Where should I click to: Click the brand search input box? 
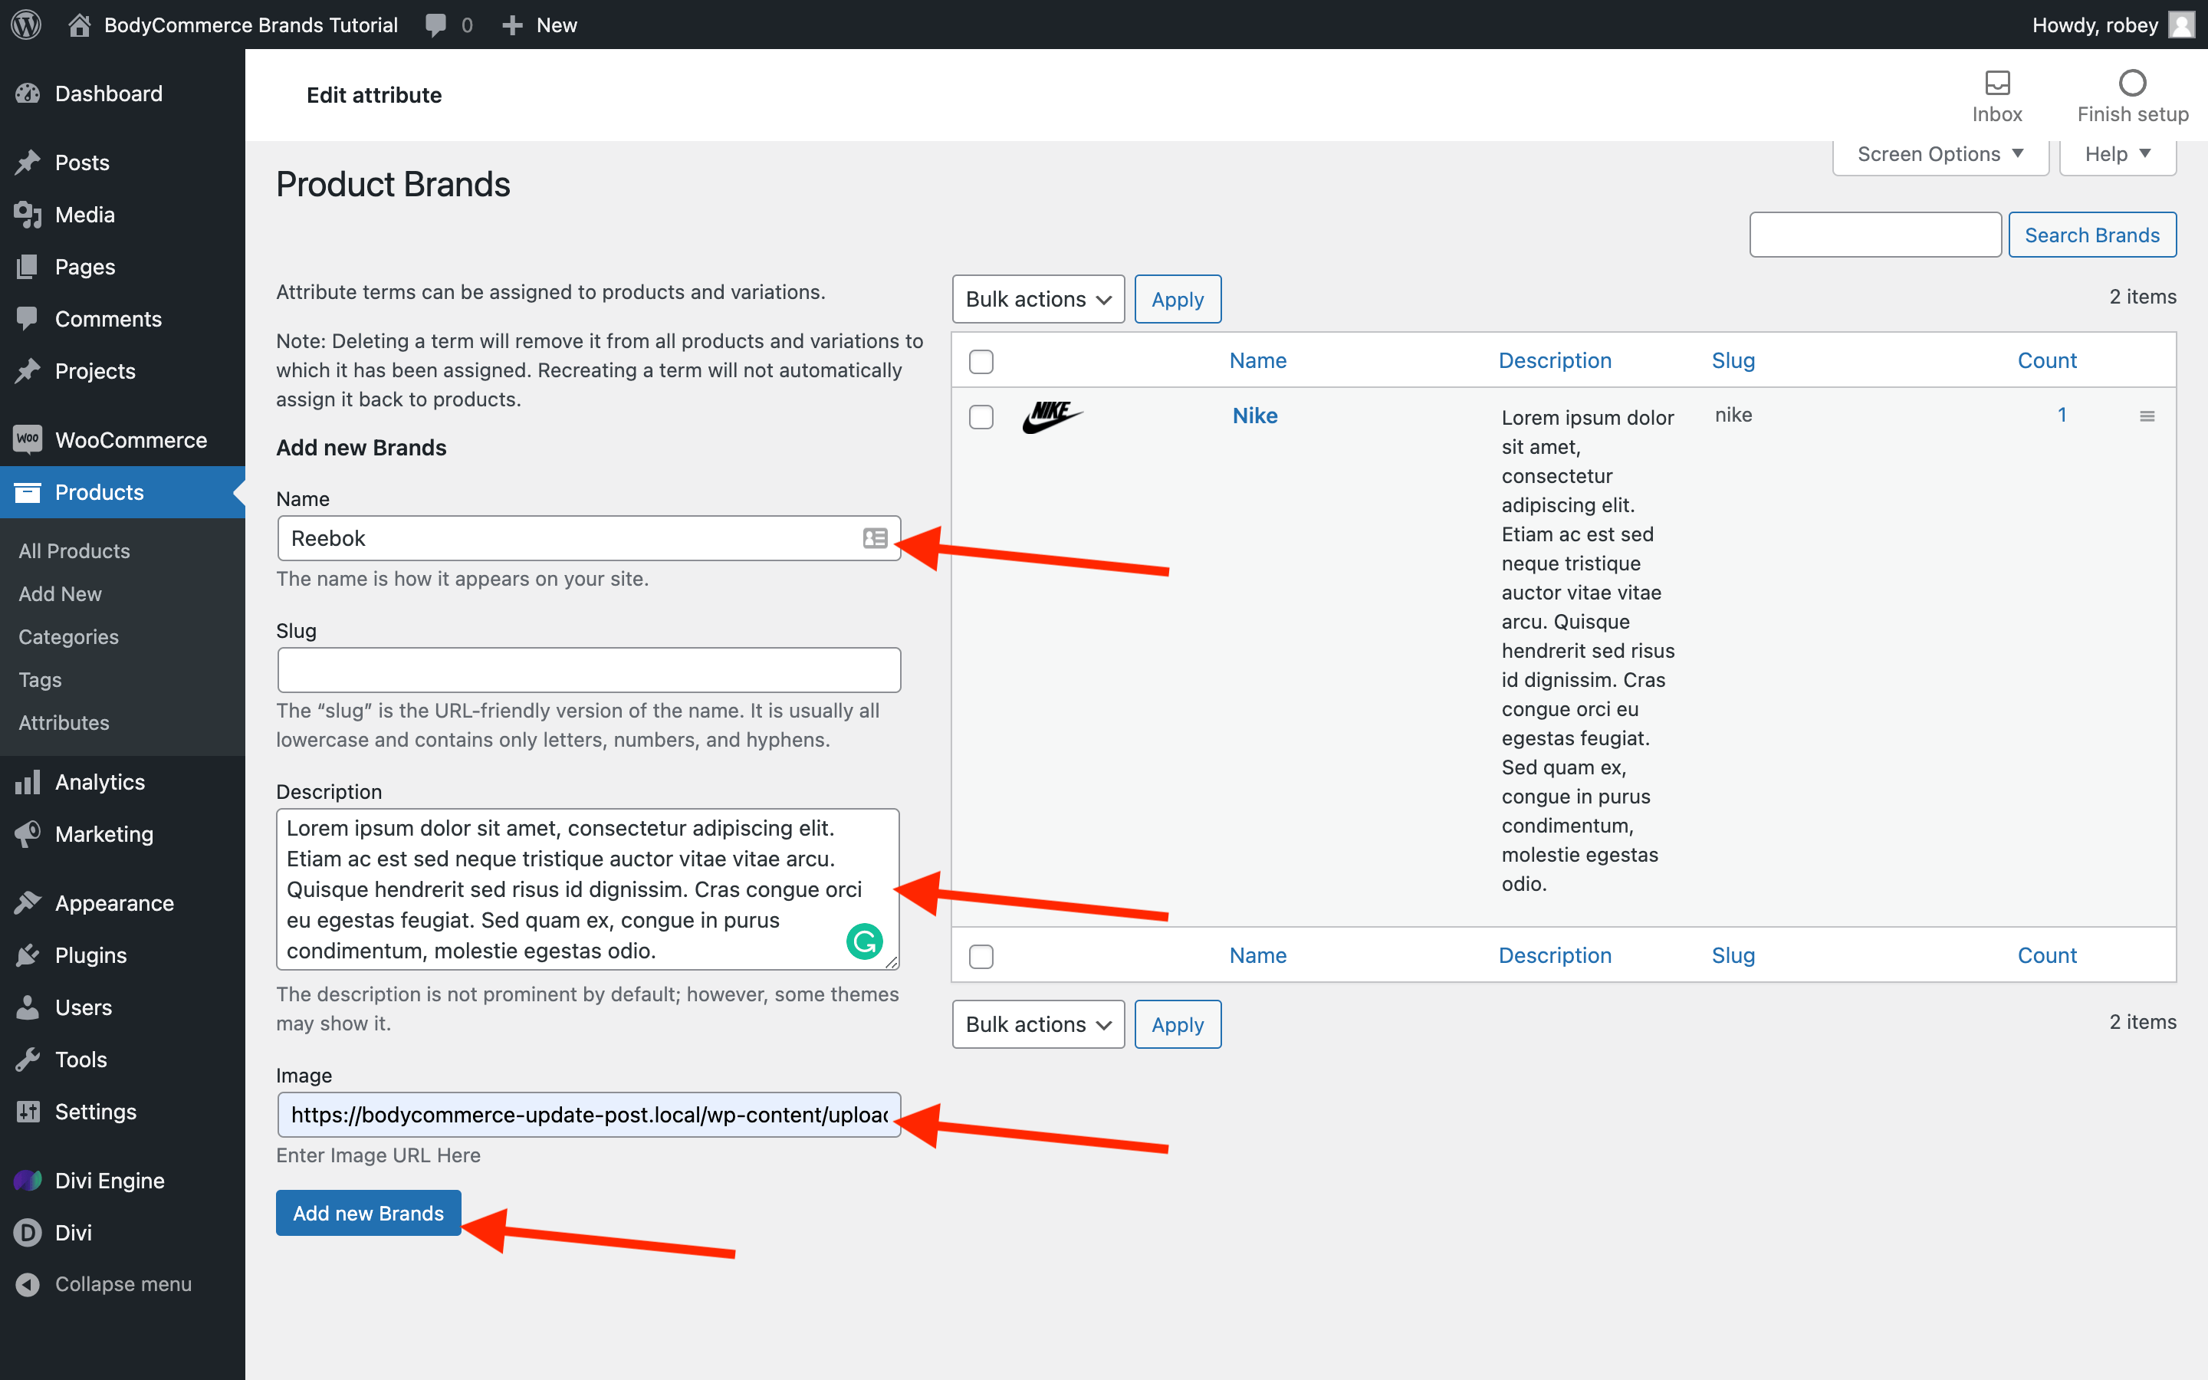(x=1876, y=235)
